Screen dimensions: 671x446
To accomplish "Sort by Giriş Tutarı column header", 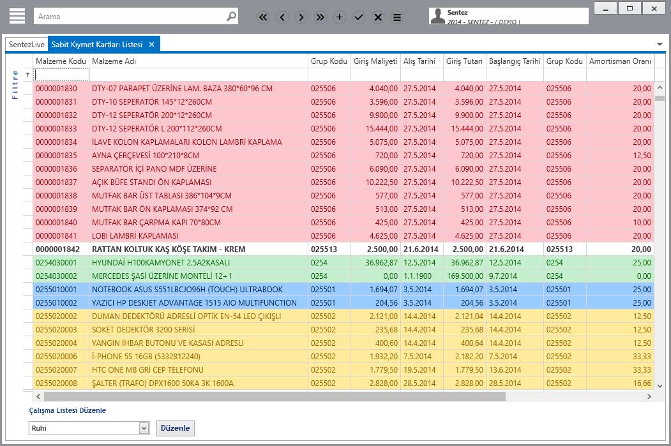I will click(464, 61).
